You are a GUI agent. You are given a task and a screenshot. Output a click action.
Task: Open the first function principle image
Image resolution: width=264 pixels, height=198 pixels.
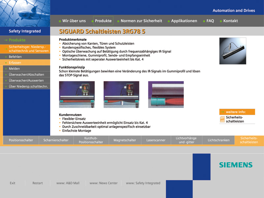tap(77, 94)
